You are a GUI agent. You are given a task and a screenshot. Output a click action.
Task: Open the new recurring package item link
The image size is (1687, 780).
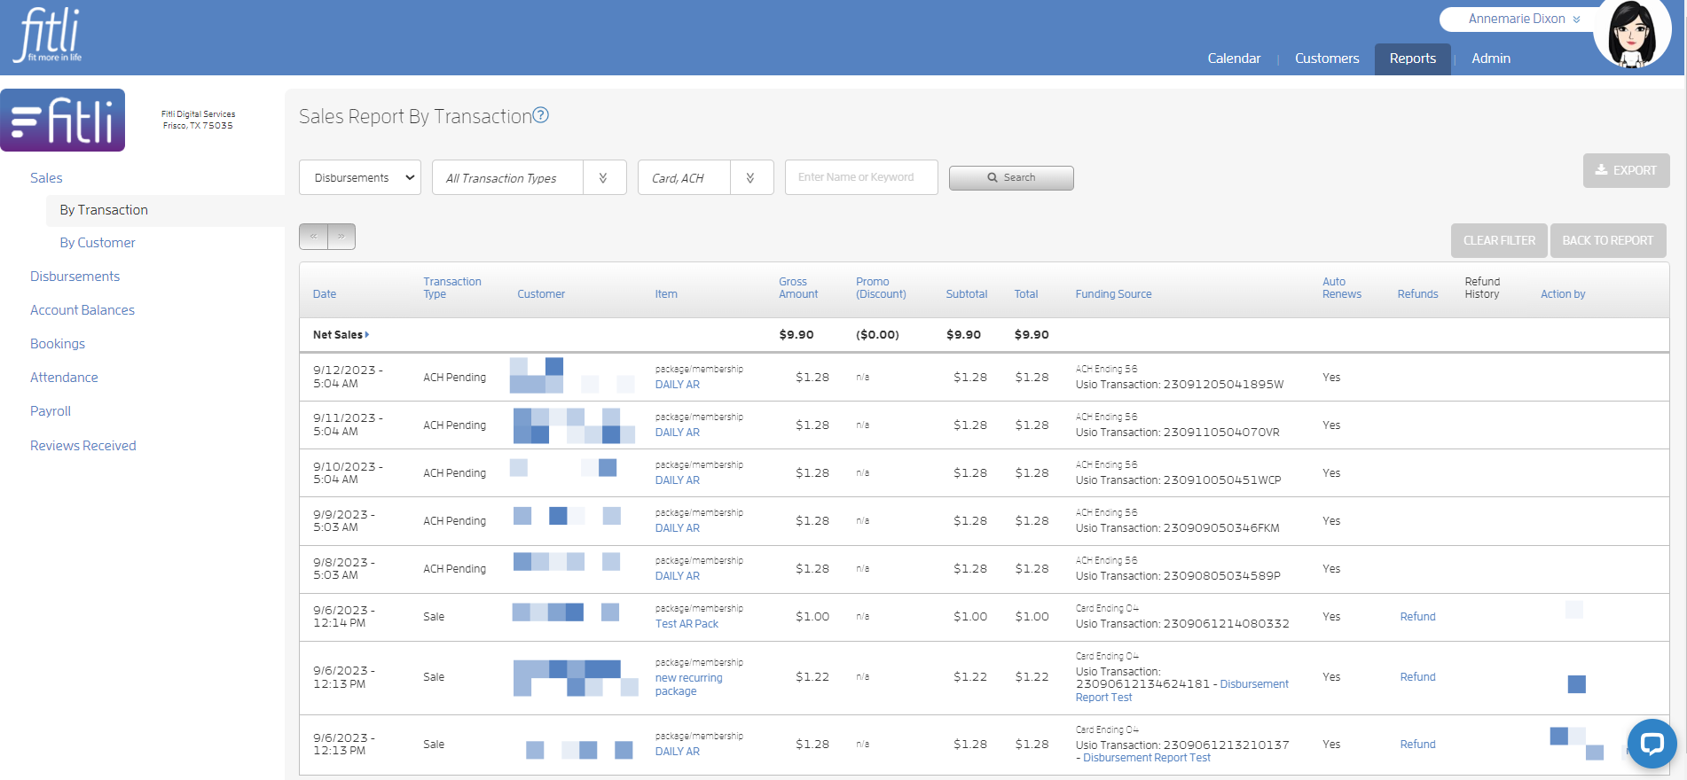pos(688,684)
